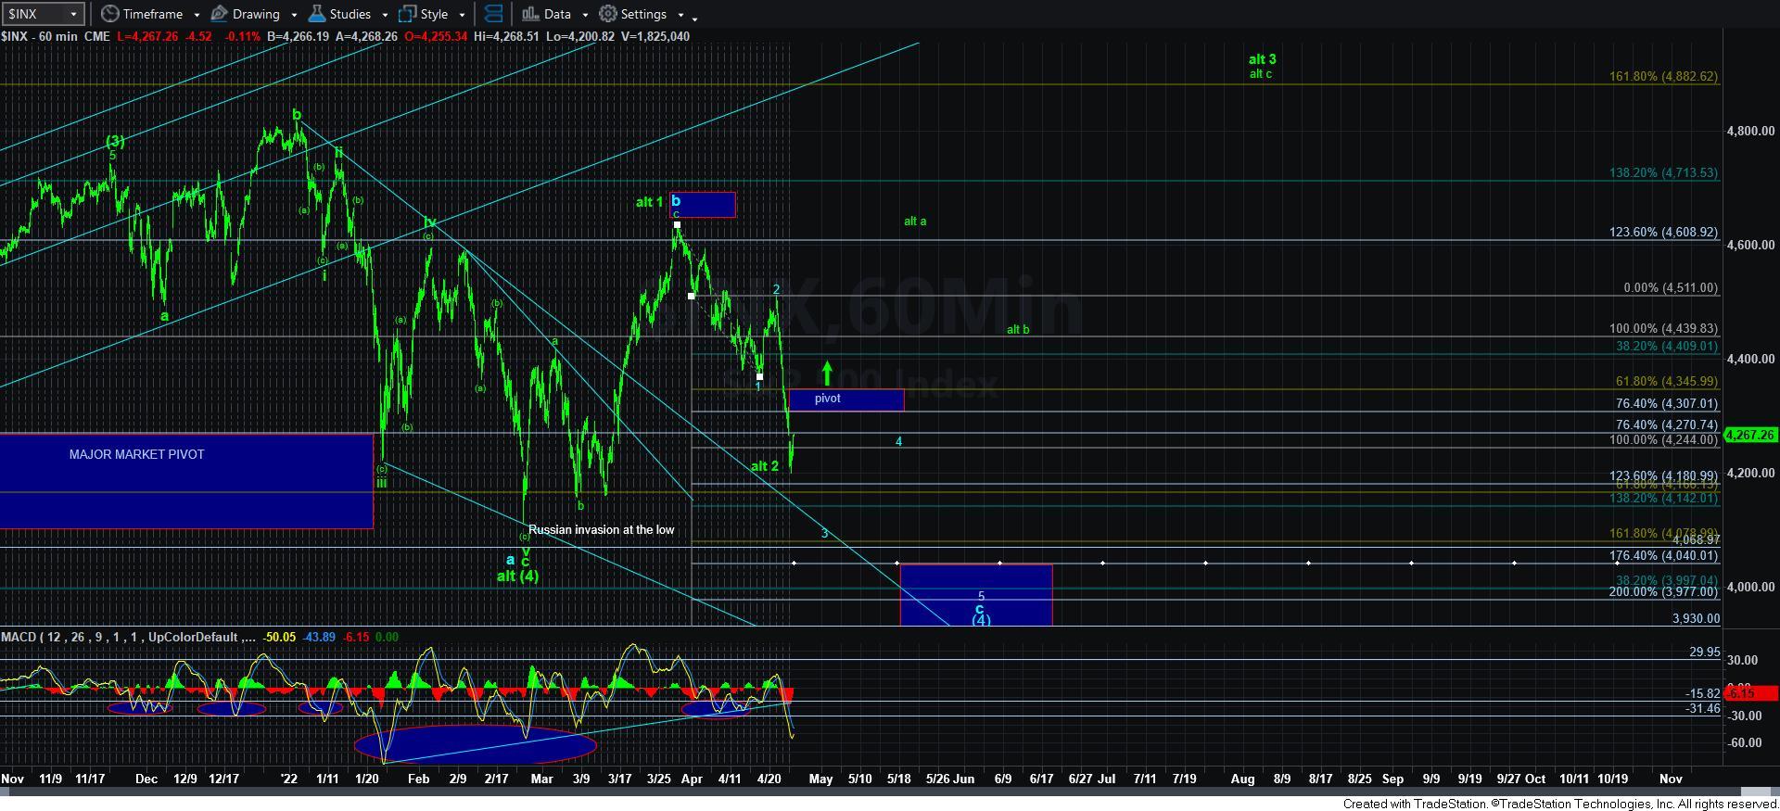Select the large blue ellipse in MACD panel
The image size is (1780, 811).
coord(476,743)
